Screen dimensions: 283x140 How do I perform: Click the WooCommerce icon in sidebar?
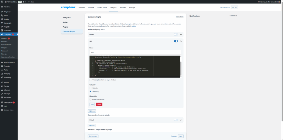[2, 62]
